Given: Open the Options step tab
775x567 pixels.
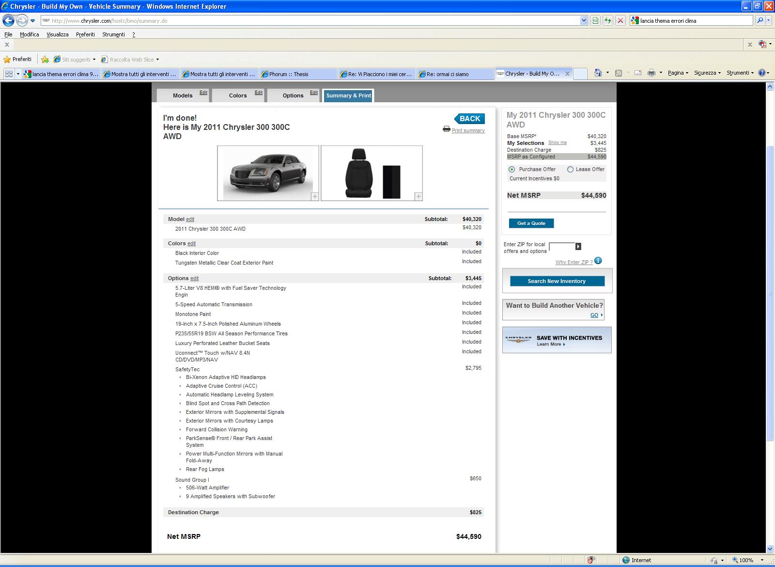Looking at the screenshot, I should click(x=293, y=95).
